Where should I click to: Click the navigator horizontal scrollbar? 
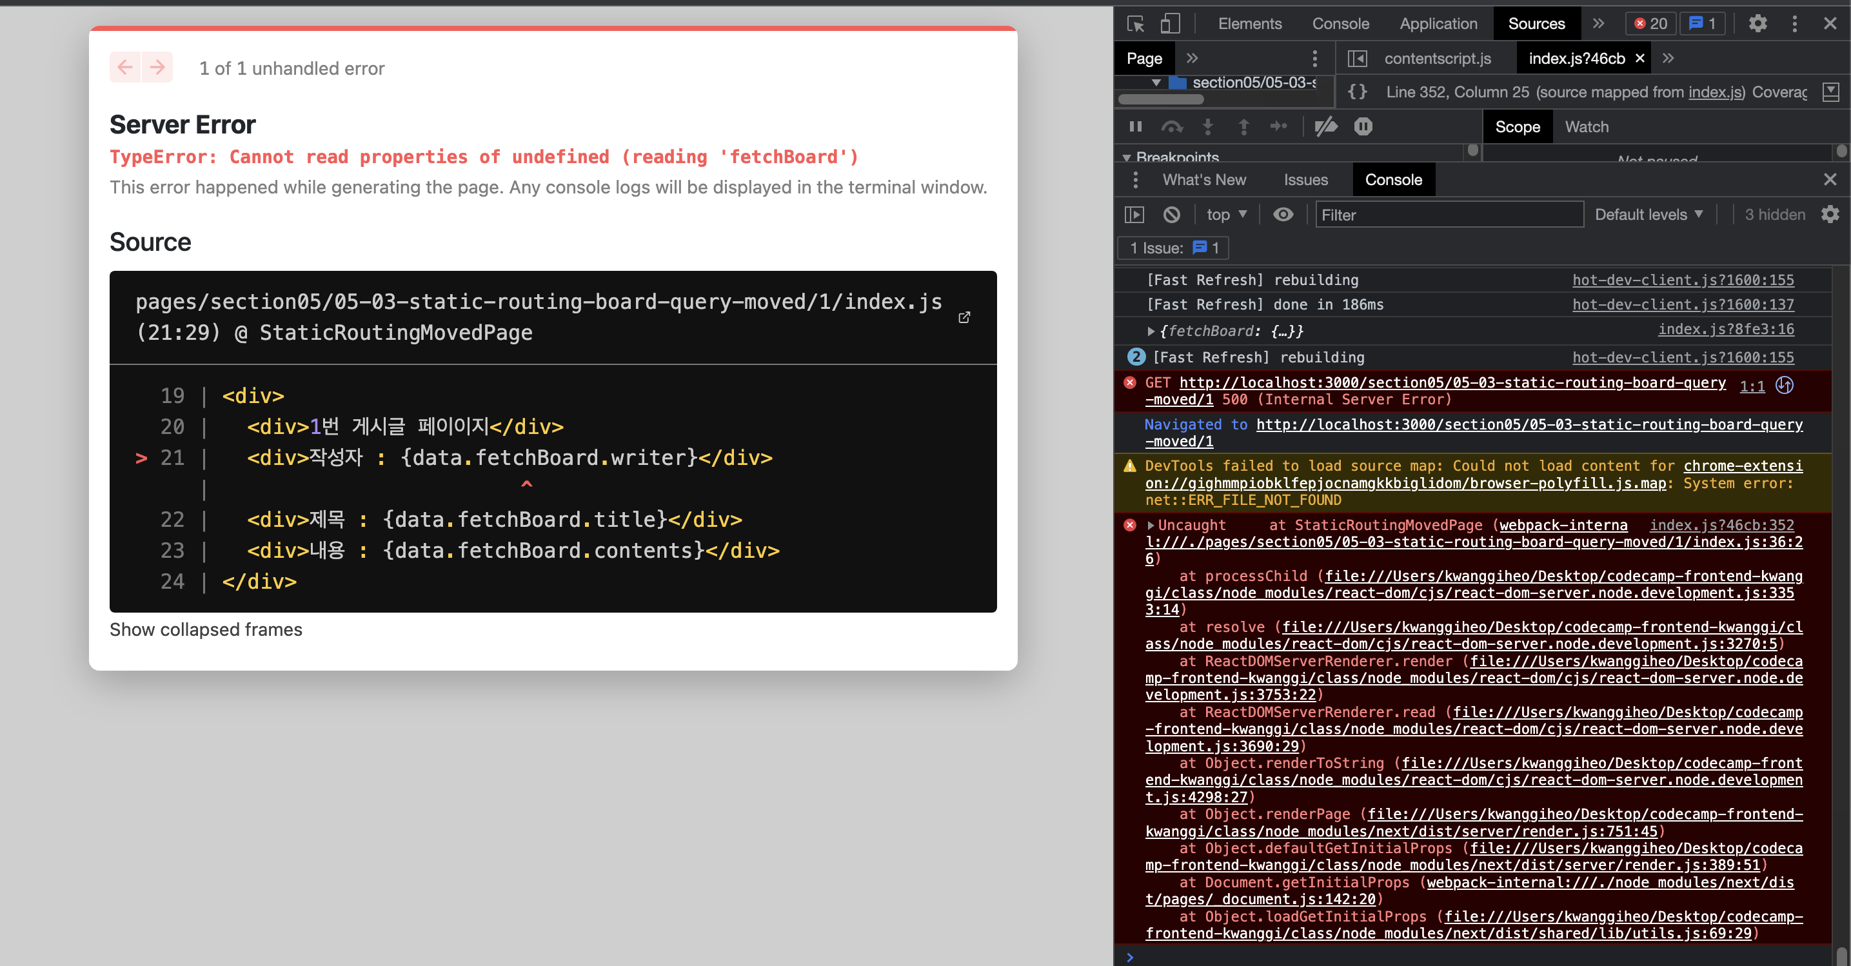tap(1160, 100)
